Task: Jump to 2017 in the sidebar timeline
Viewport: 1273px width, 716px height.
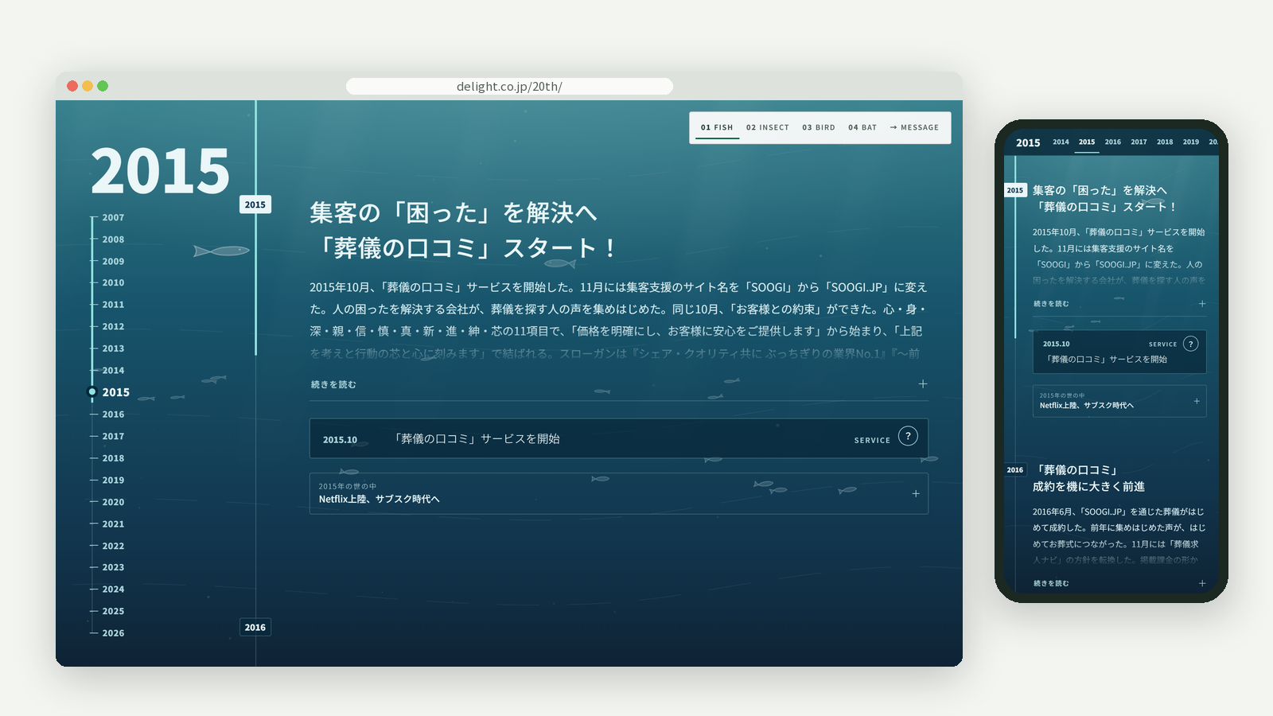Action: click(x=113, y=437)
